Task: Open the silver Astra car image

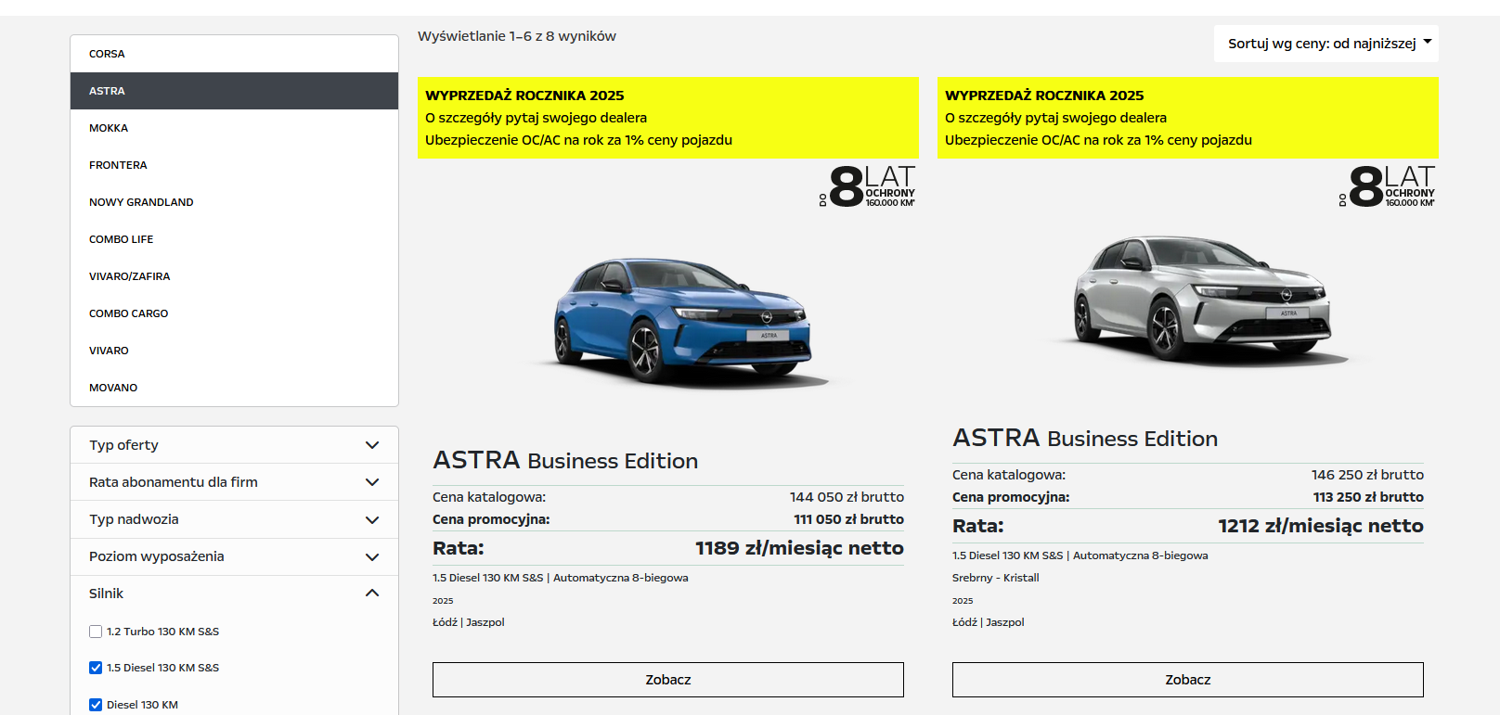Action: click(1202, 299)
